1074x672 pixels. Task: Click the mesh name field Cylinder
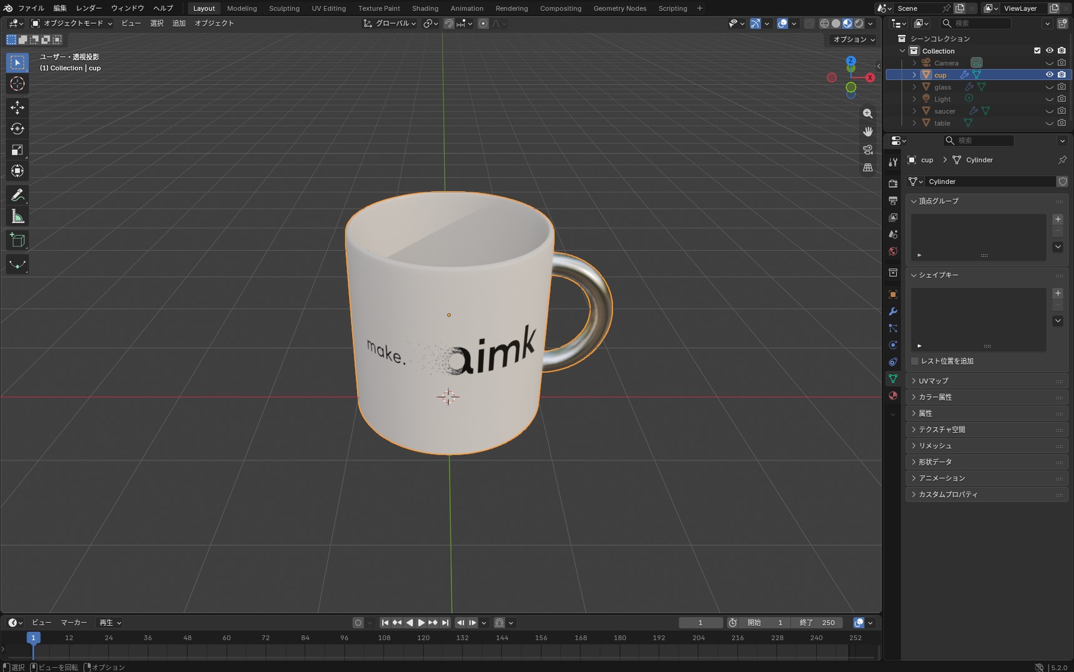pyautogui.click(x=990, y=182)
